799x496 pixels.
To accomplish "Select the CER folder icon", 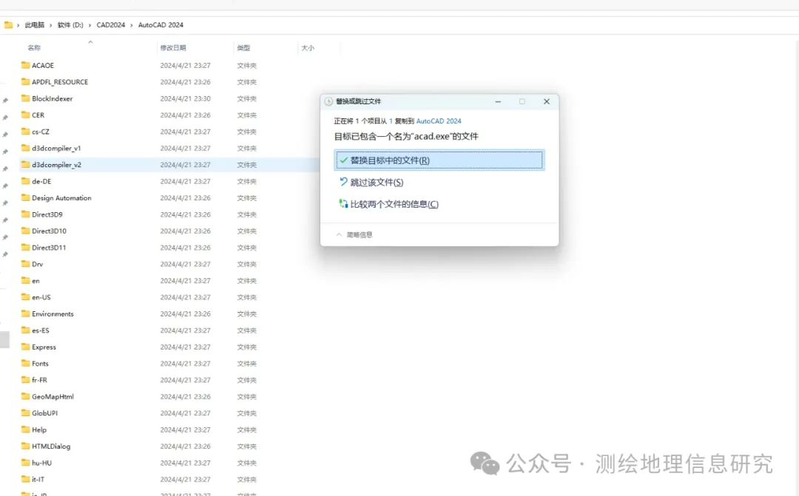I will [x=25, y=115].
